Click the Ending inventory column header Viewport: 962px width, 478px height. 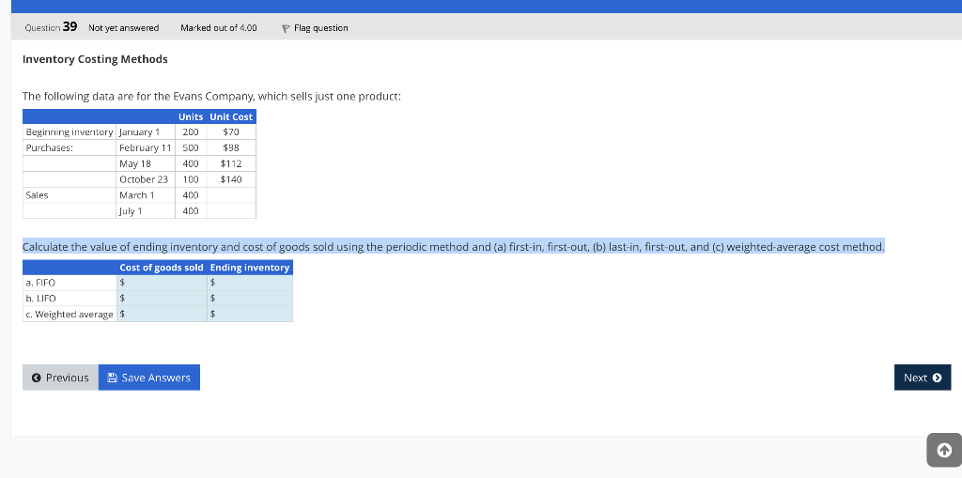click(250, 268)
